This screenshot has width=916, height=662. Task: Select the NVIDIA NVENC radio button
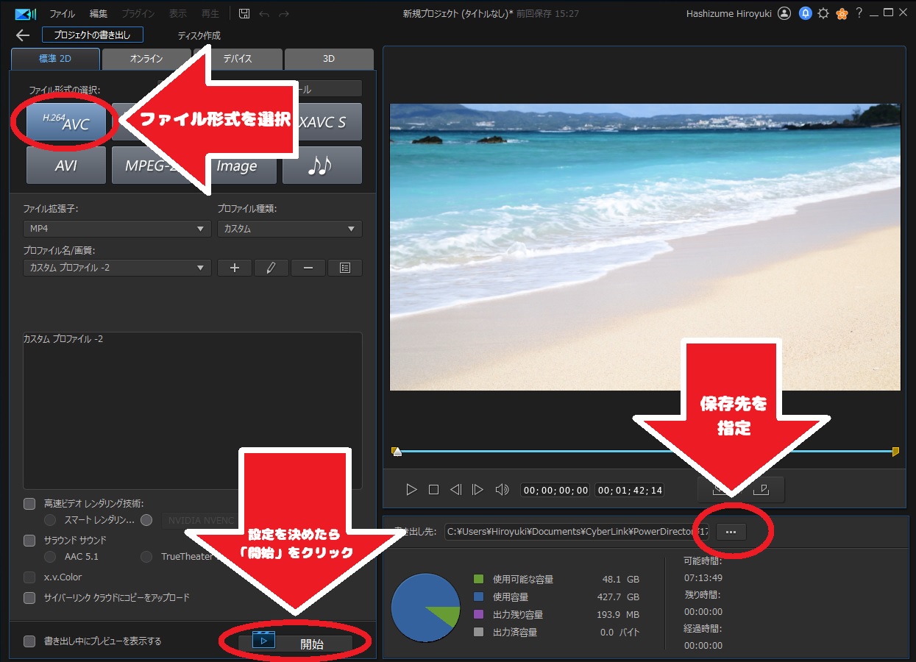[146, 520]
